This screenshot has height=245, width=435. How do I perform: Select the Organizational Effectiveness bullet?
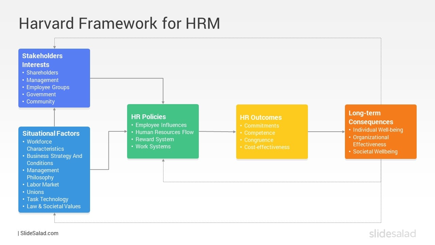371,141
